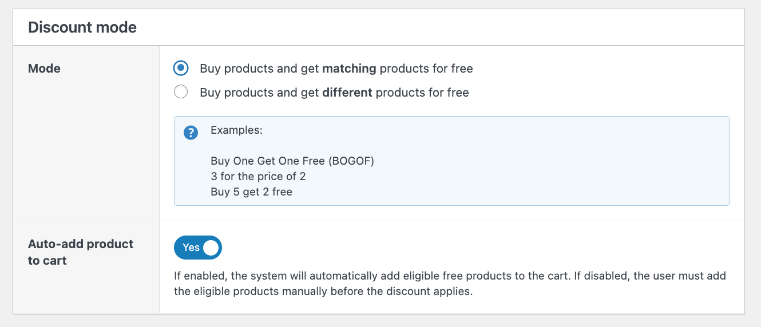
Task: Click the bold word "different"
Action: coord(347,93)
